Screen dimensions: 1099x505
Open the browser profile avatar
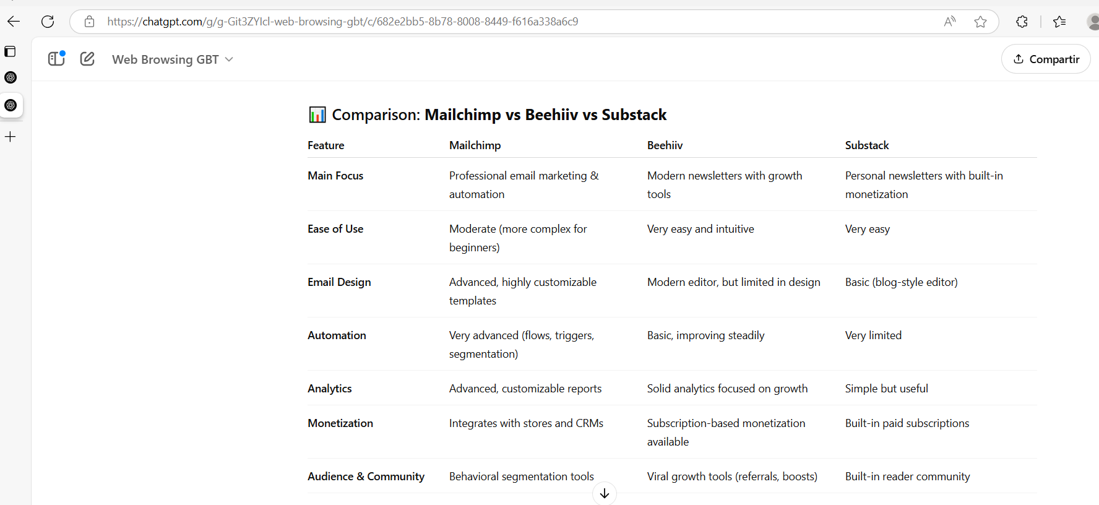click(1093, 22)
